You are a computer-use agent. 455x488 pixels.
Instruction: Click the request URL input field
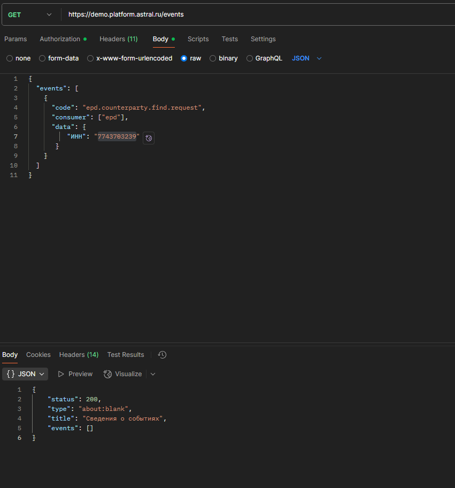[x=257, y=14]
